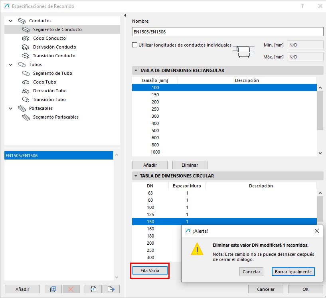The height and width of the screenshot is (298, 326).
Task: Close the ¡Alerta! dialog
Action: 317,231
